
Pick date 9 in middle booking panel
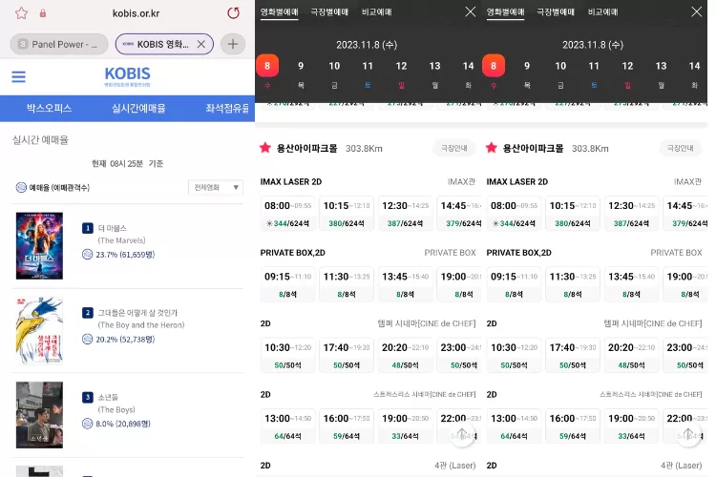(x=301, y=66)
